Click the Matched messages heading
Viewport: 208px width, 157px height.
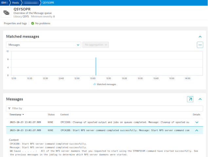23,37
